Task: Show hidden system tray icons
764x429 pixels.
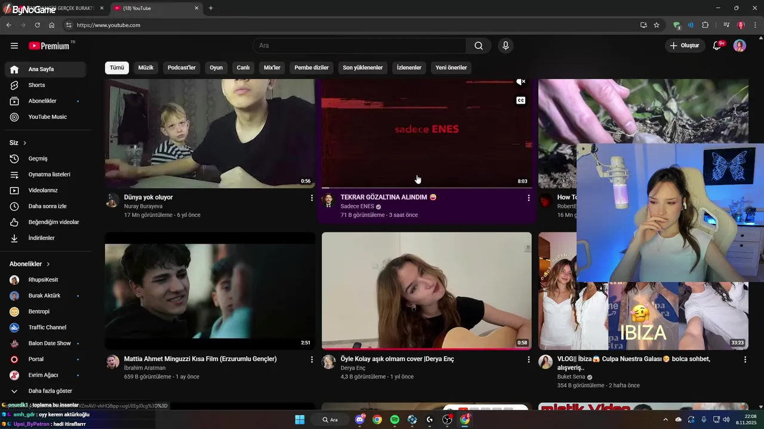Action: point(666,419)
